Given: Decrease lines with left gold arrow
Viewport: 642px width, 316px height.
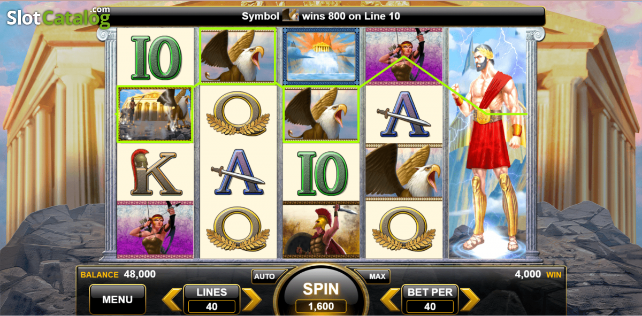Looking at the screenshot, I should (172, 299).
